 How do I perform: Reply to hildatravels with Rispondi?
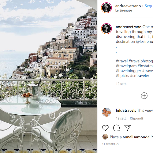tap(136, 118)
